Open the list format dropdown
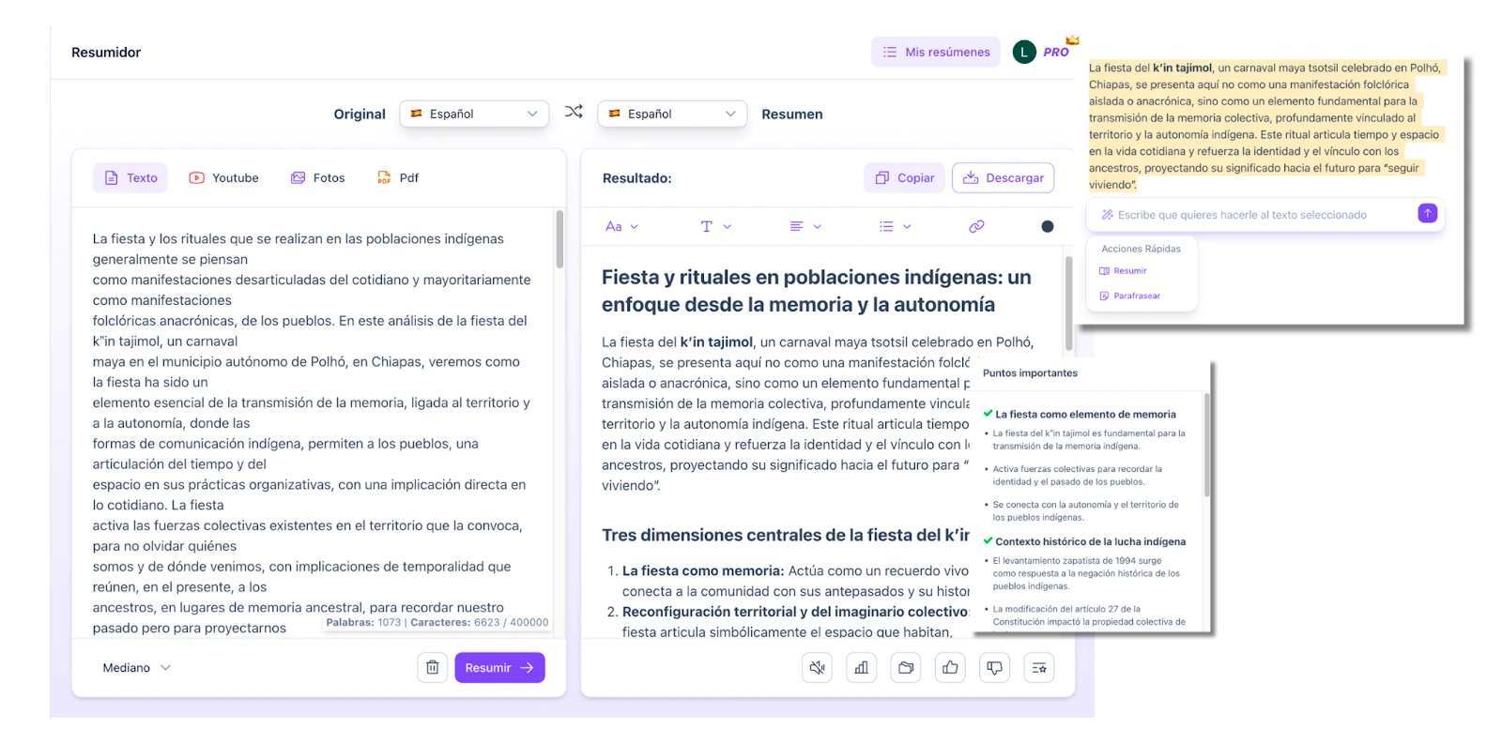The width and height of the screenshot is (1502, 744). tap(895, 226)
